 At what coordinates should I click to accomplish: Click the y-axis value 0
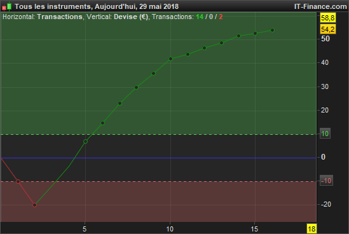coord(323,157)
